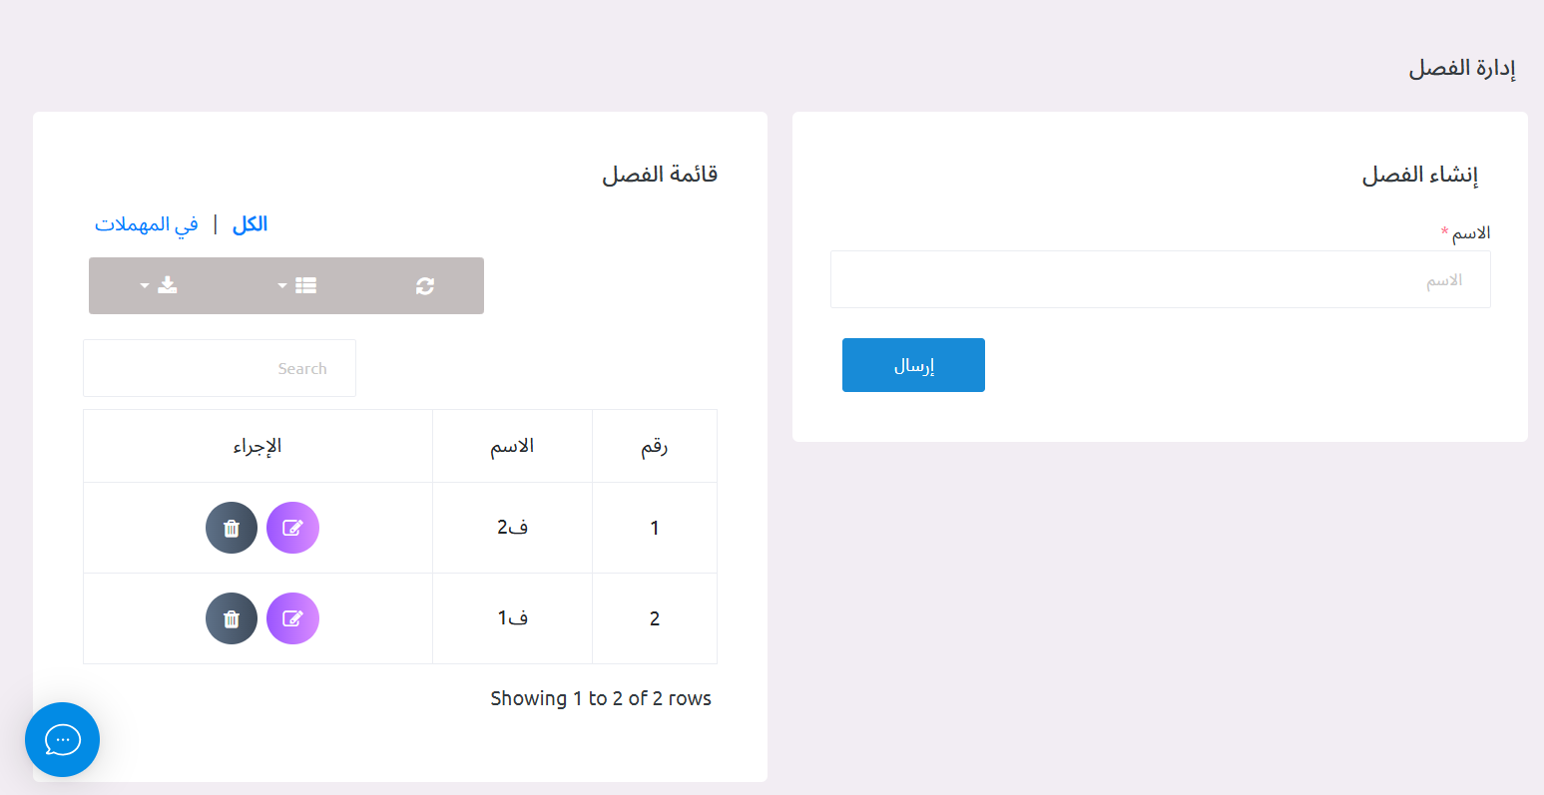Viewport: 1544px width, 795px height.
Task: Delete class ف2 using its trash icon
Action: [232, 528]
